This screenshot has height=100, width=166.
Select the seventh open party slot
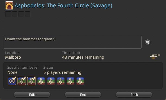(x=71, y=81)
